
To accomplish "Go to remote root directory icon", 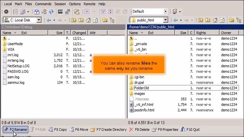I will tap(207, 20).
